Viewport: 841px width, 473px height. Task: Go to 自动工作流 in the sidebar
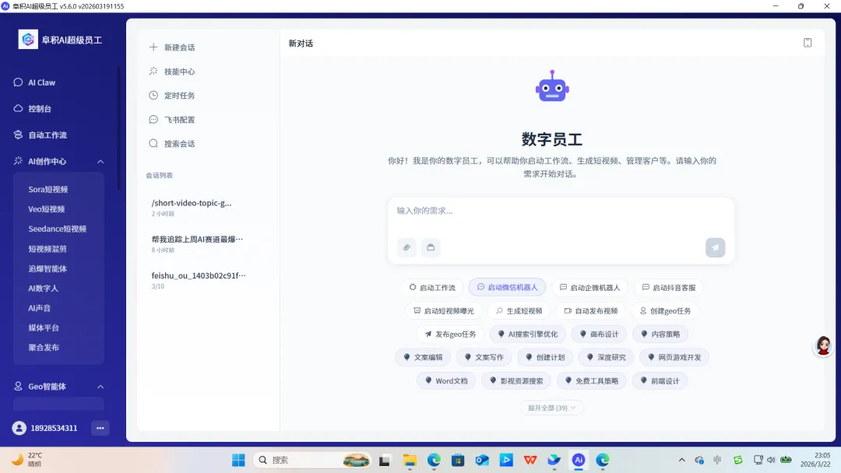click(x=48, y=135)
